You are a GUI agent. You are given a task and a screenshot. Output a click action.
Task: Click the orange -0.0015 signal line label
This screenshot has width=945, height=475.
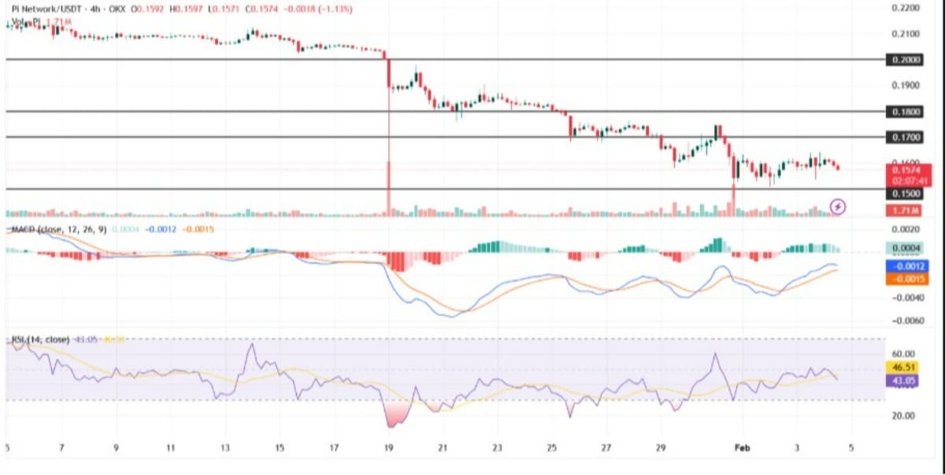(x=907, y=279)
